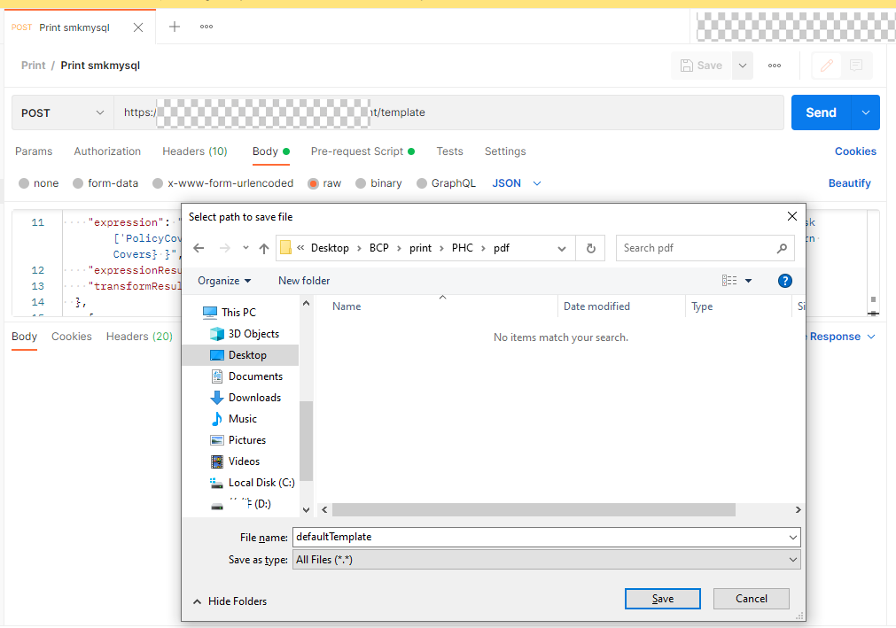Select the form-data radio option

pyautogui.click(x=79, y=183)
